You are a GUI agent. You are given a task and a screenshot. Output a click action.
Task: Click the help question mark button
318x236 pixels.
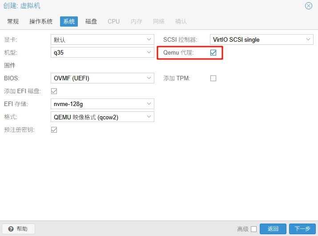pyautogui.click(x=18, y=229)
